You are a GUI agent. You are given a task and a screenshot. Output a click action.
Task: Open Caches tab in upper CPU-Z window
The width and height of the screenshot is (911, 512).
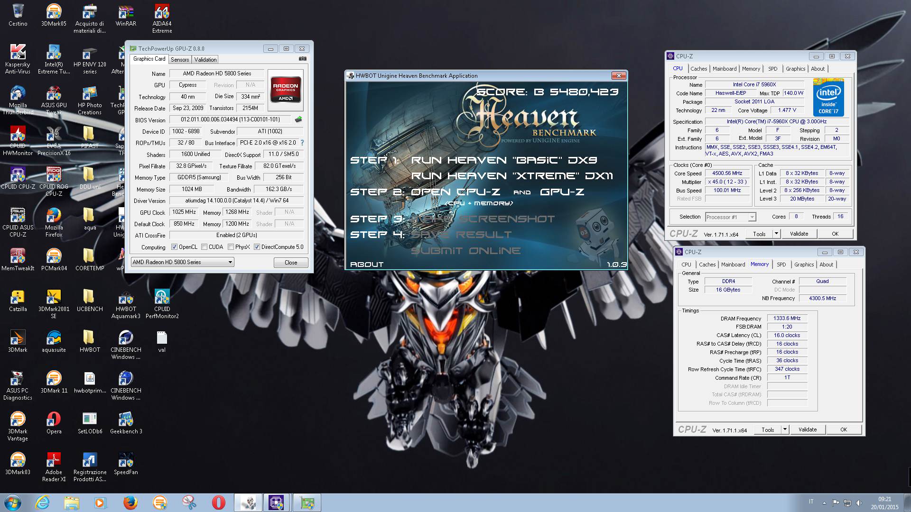click(698, 69)
